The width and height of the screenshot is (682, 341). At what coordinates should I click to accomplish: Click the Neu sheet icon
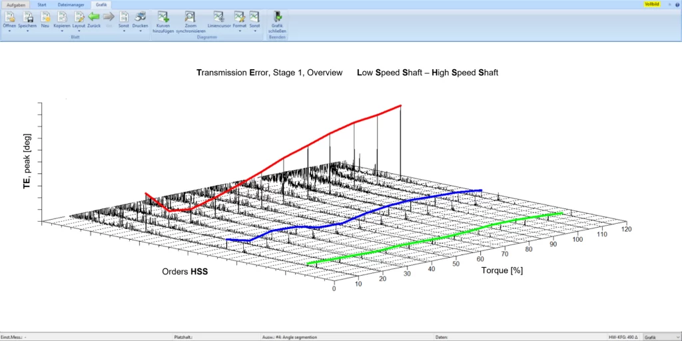coord(45,17)
